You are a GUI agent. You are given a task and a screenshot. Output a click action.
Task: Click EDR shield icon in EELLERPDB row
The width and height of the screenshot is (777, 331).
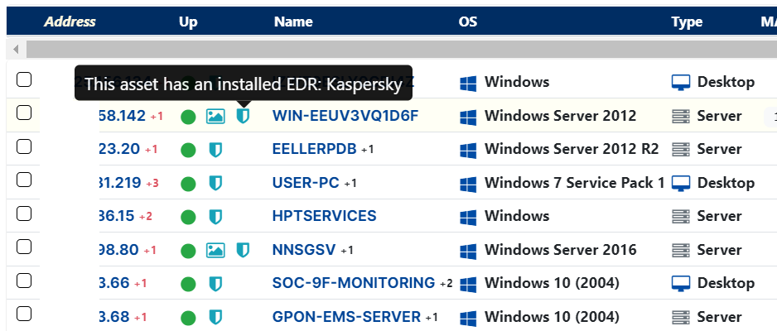215,150
